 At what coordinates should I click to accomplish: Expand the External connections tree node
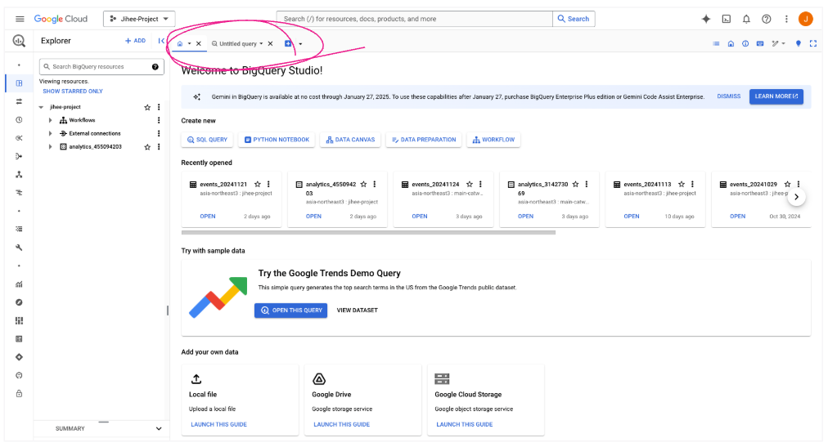pyautogui.click(x=50, y=134)
